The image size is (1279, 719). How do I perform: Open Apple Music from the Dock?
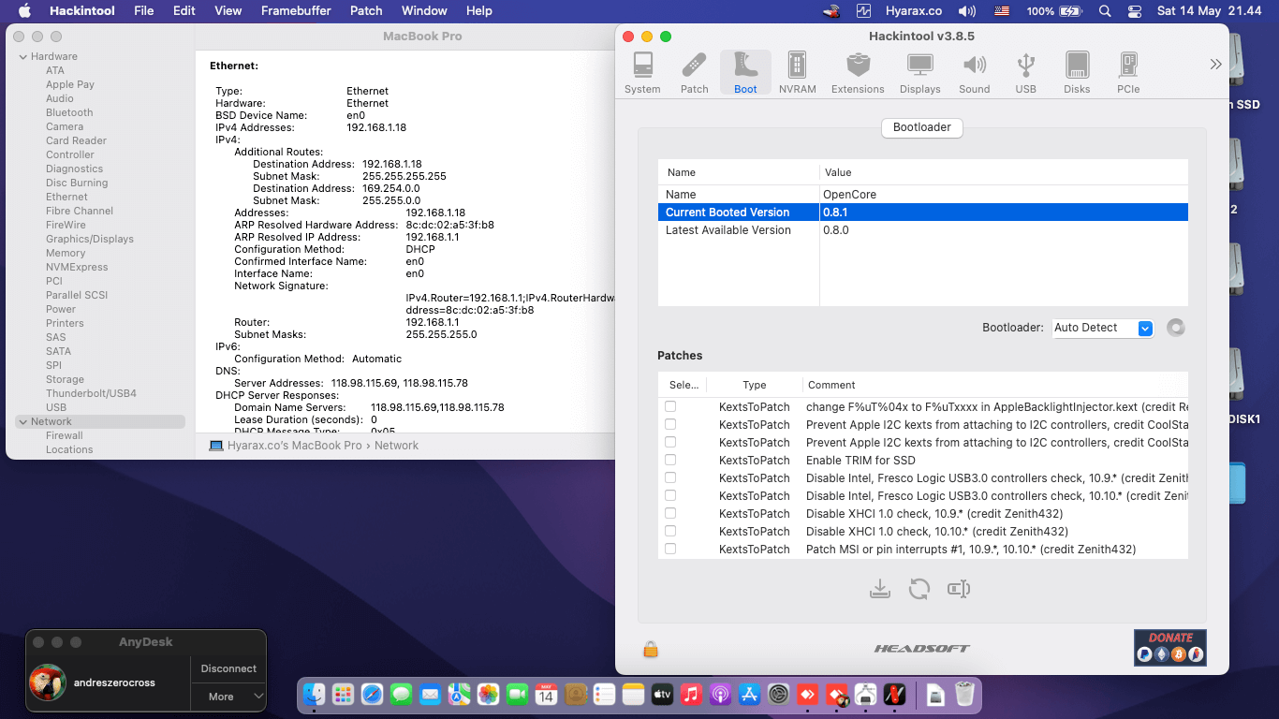(691, 694)
